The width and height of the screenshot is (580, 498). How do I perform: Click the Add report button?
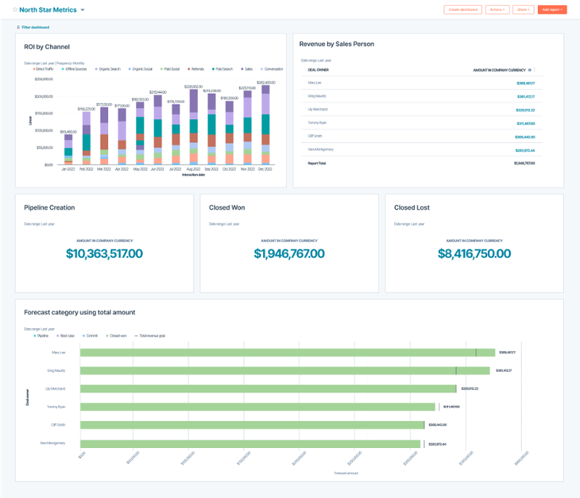coord(551,9)
